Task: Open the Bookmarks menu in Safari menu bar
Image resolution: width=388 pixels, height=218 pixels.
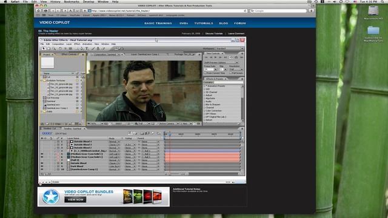Action: pyautogui.click(x=72, y=1)
